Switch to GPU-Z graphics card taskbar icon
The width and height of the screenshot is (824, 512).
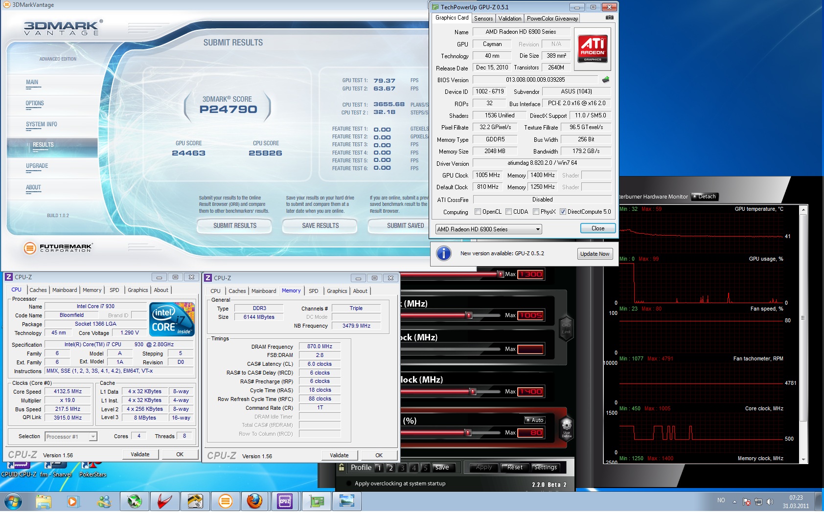click(316, 501)
